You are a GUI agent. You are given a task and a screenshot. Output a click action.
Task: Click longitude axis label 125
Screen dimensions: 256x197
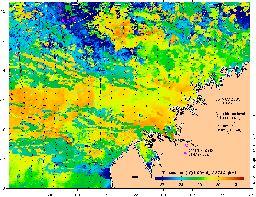193,195
